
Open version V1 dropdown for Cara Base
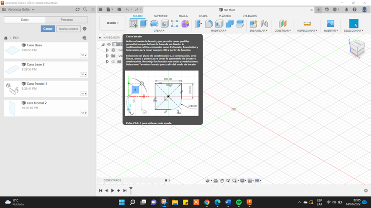[83, 55]
